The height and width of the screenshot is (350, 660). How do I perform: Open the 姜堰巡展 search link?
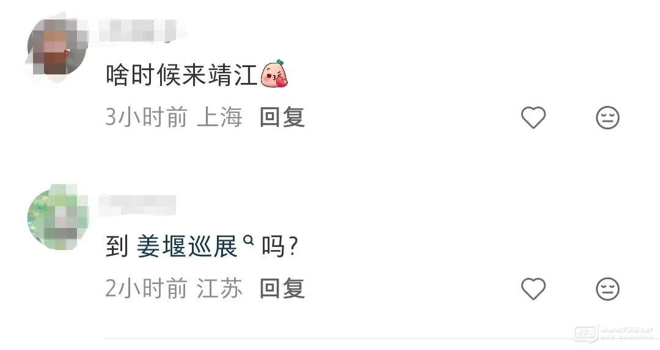tap(187, 246)
